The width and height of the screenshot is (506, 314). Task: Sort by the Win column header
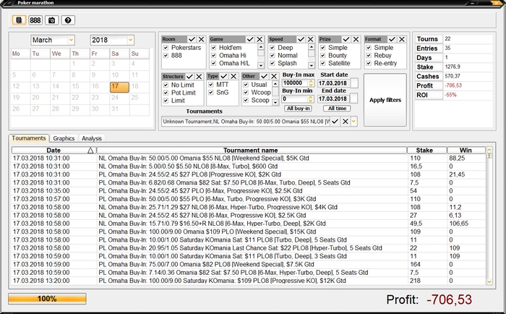466,150
